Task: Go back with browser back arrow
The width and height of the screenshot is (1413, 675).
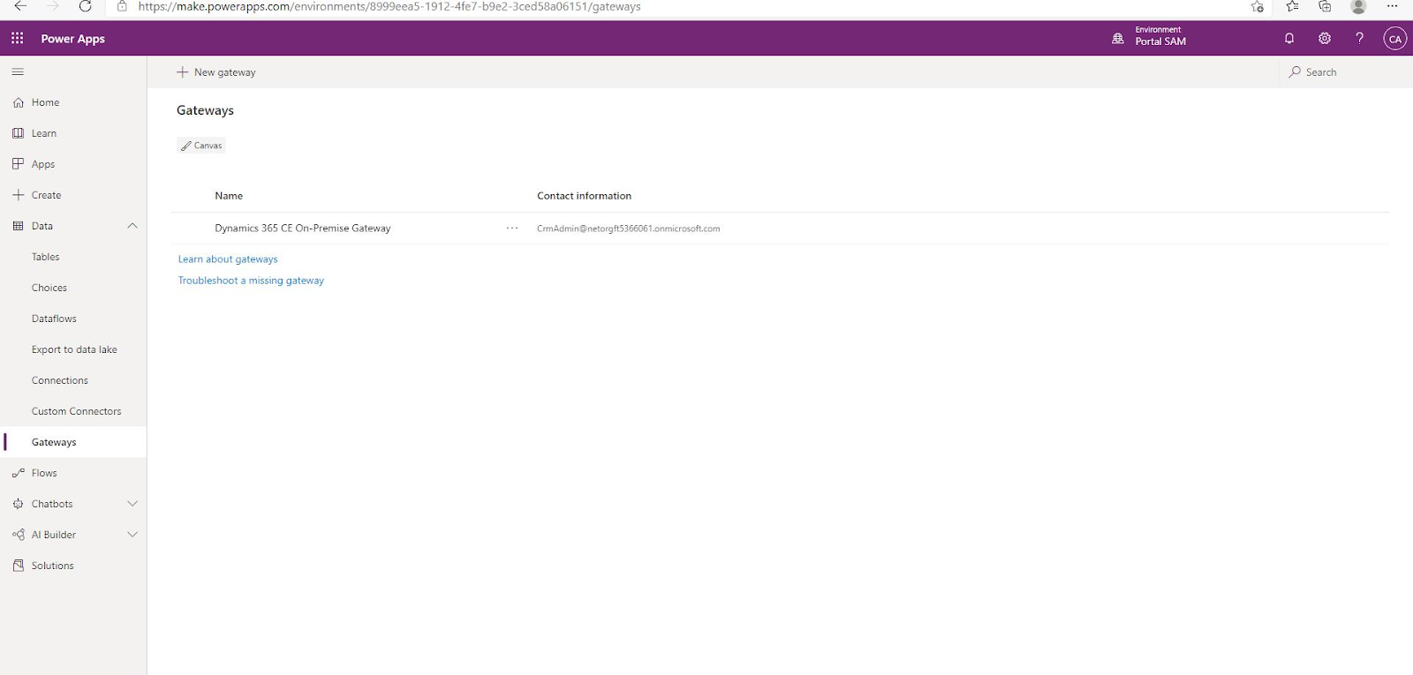Action: click(x=20, y=7)
